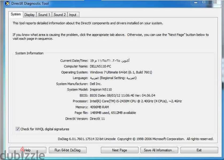224x160 pixels.
Task: Open the Display tab
Action: [29, 15]
